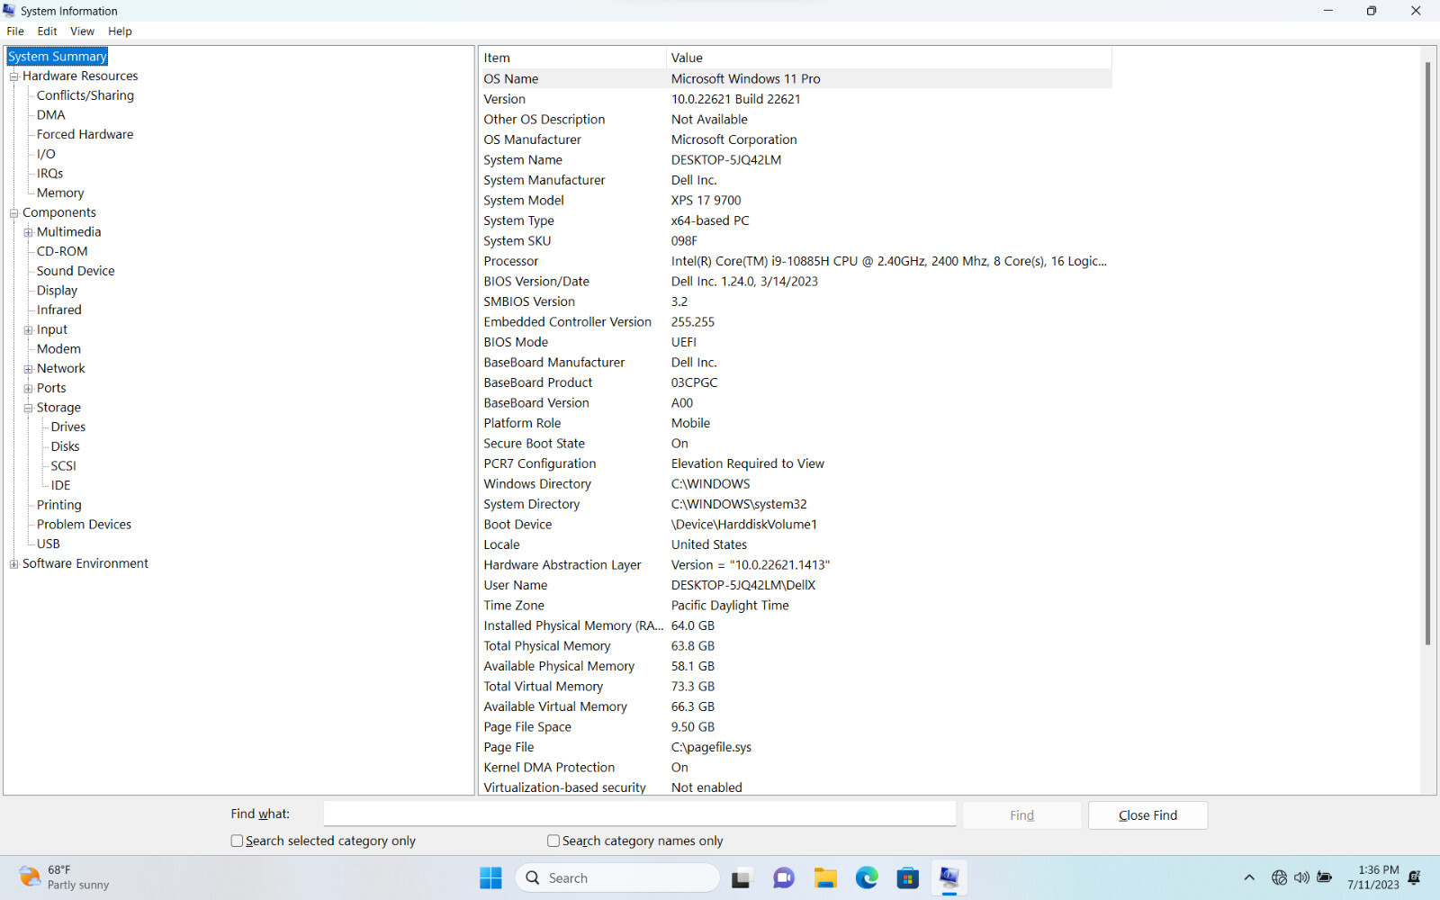
Task: Expand the Network tree node
Action: click(x=29, y=369)
